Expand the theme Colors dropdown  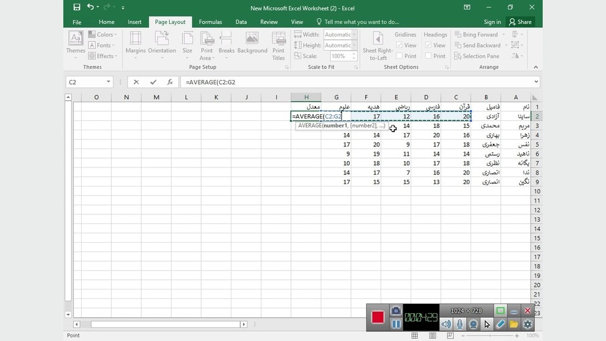102,35
